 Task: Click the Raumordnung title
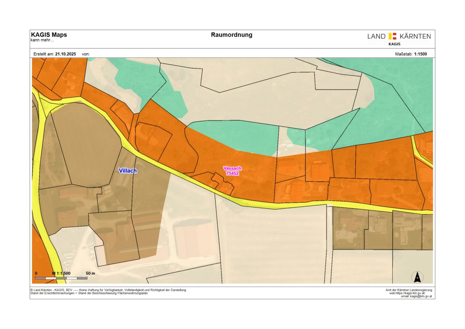231,35
